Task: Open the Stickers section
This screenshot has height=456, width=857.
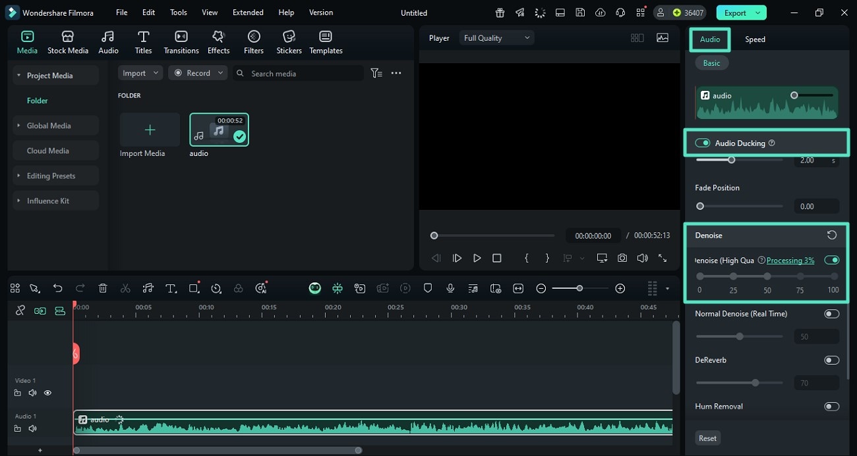Action: [x=289, y=42]
